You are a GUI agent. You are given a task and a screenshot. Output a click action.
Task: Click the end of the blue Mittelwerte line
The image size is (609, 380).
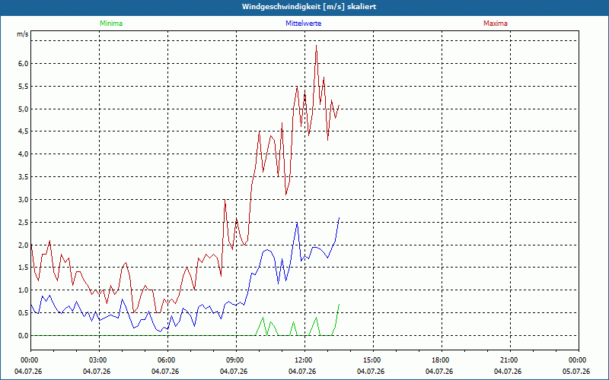click(x=339, y=218)
